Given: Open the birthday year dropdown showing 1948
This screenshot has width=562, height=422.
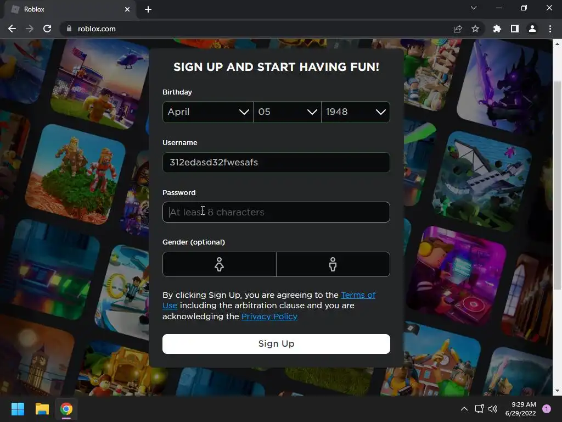Looking at the screenshot, I should pos(356,112).
